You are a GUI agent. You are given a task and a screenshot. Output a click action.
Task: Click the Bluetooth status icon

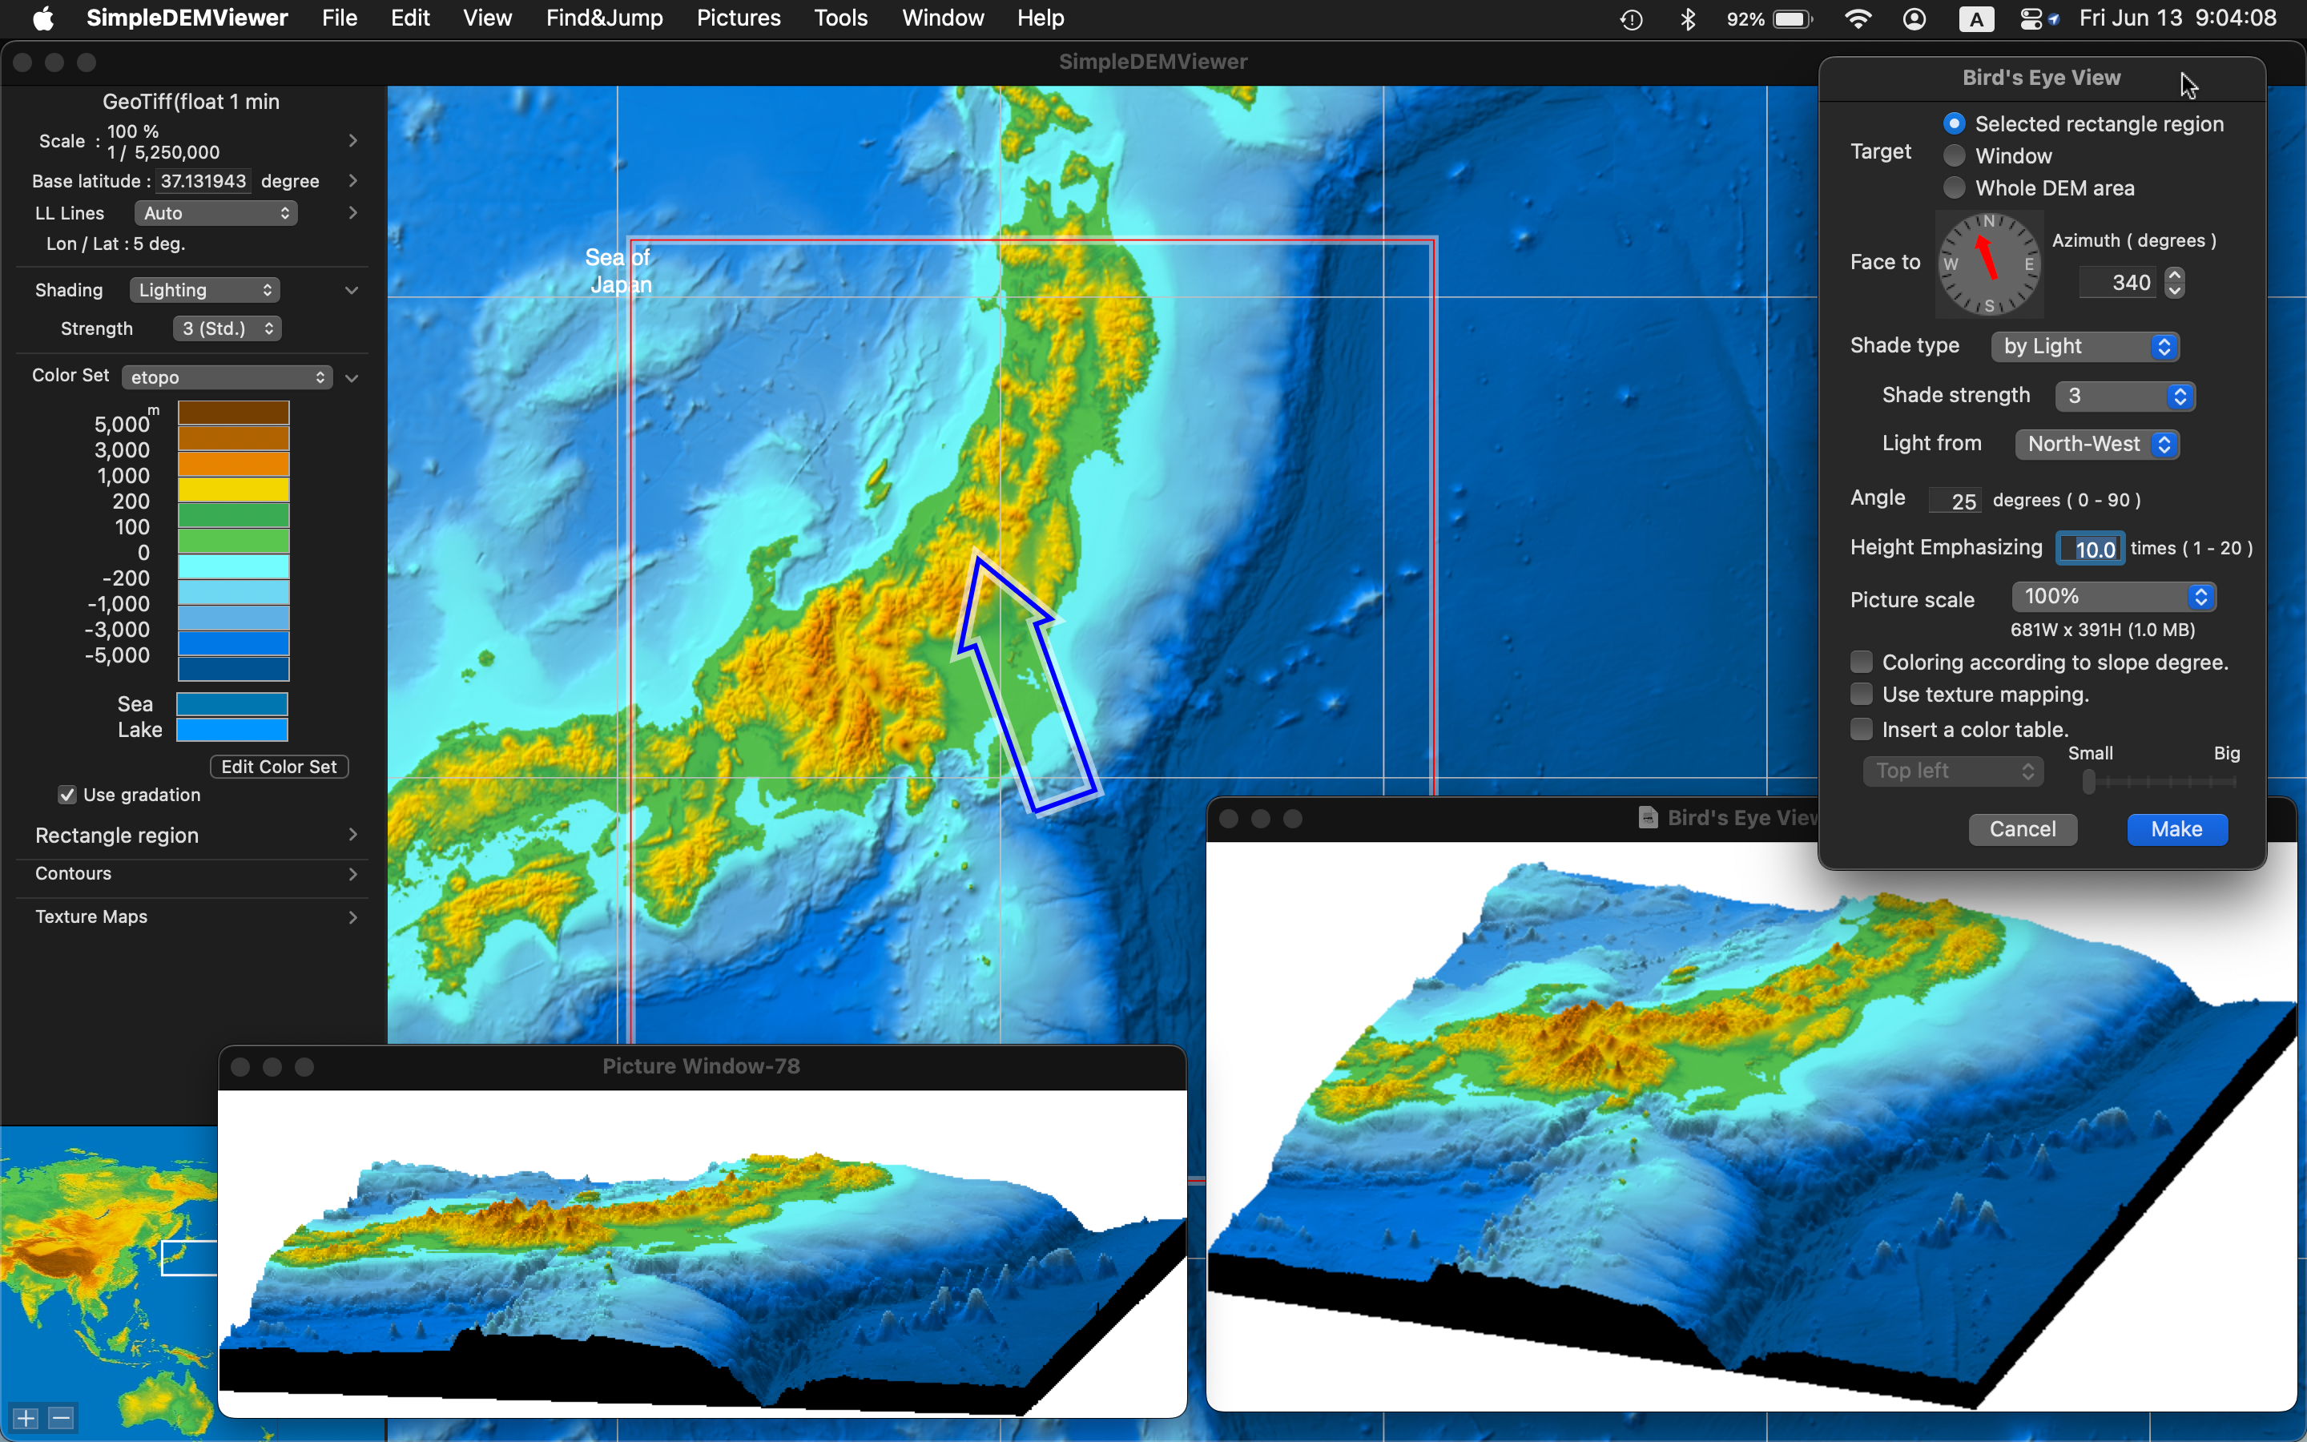coord(1687,19)
